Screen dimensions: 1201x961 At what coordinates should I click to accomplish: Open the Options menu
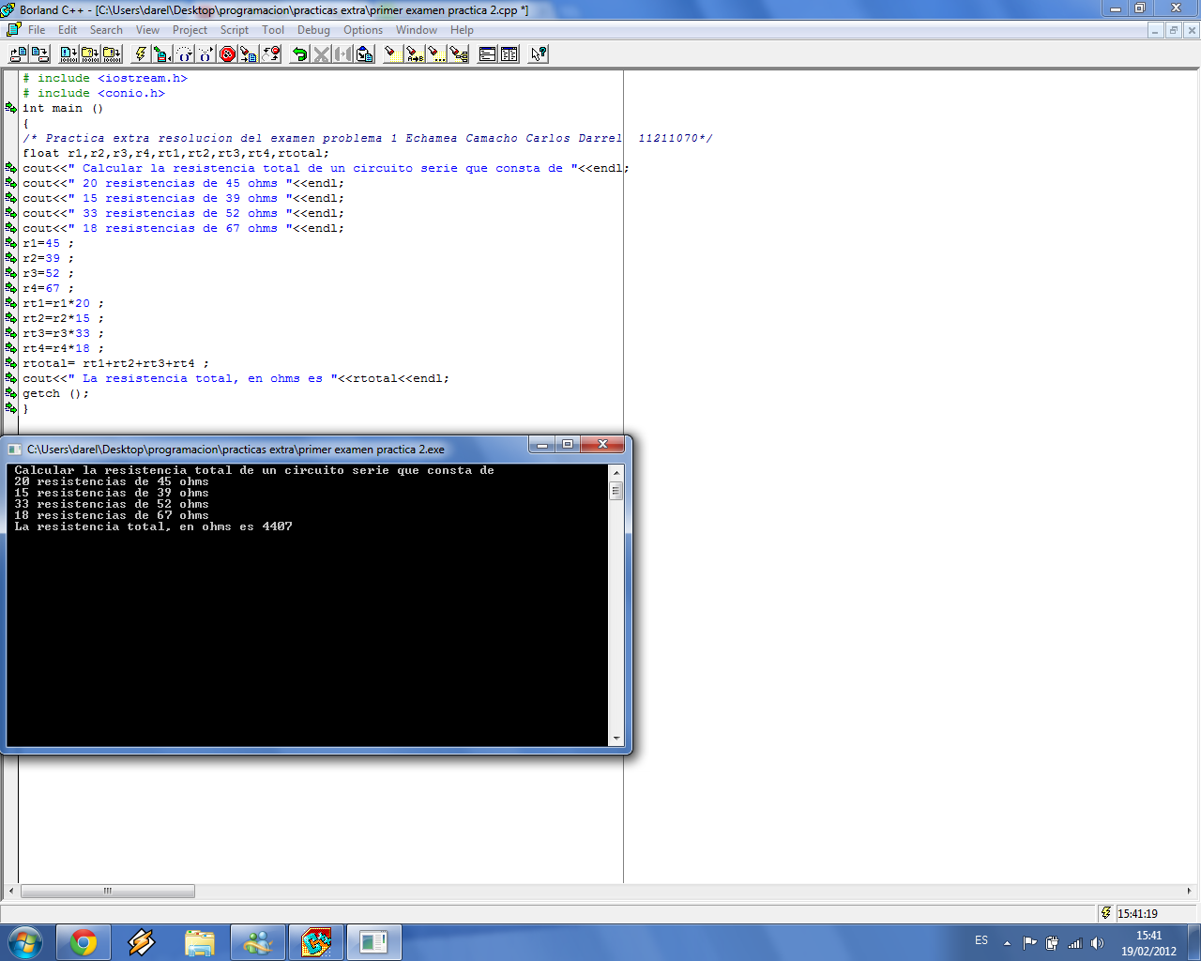tap(363, 29)
